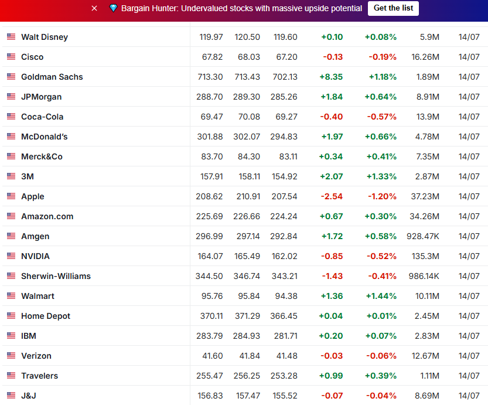Open the Apple stock link

(33, 197)
